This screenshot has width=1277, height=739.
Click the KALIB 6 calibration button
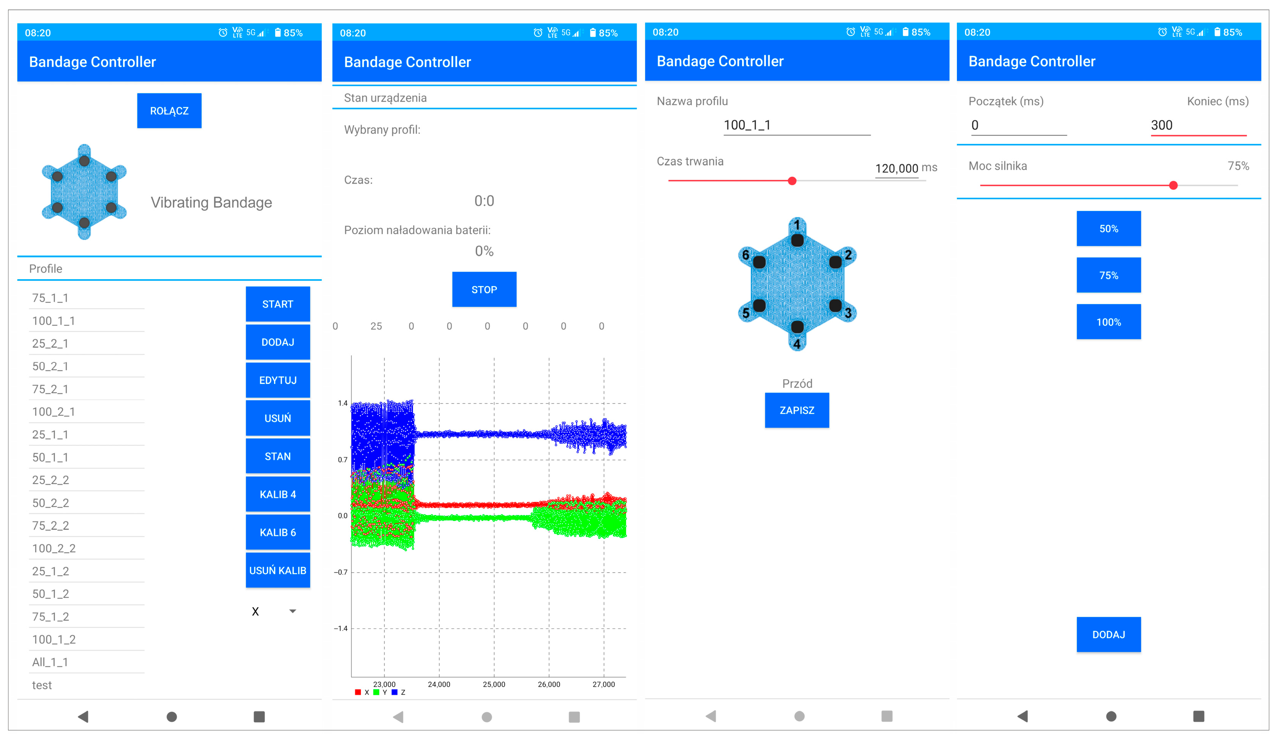[x=278, y=532]
